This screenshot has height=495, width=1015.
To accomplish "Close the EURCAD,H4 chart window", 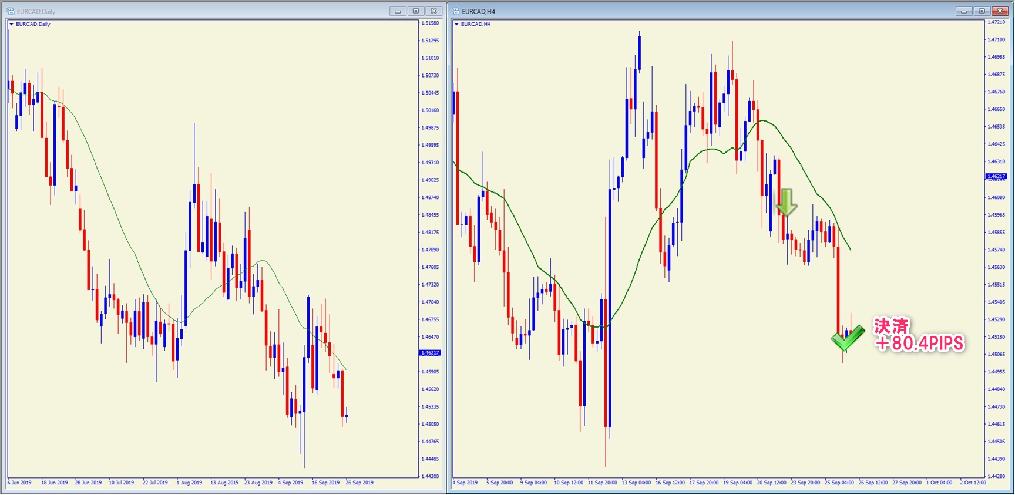I will point(1000,11).
